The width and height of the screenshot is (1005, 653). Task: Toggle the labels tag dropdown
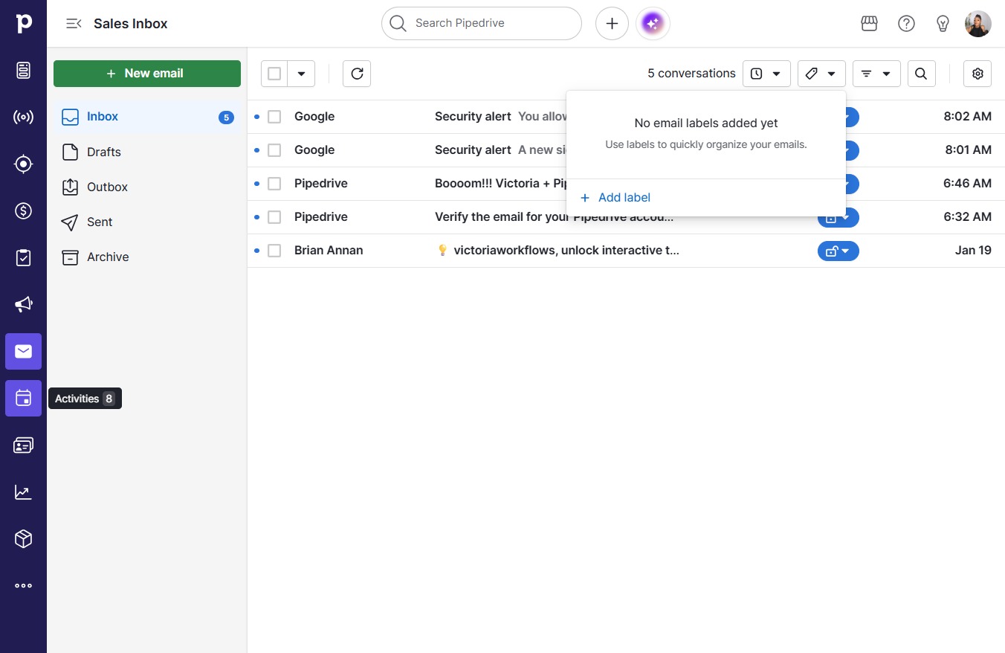pos(821,74)
